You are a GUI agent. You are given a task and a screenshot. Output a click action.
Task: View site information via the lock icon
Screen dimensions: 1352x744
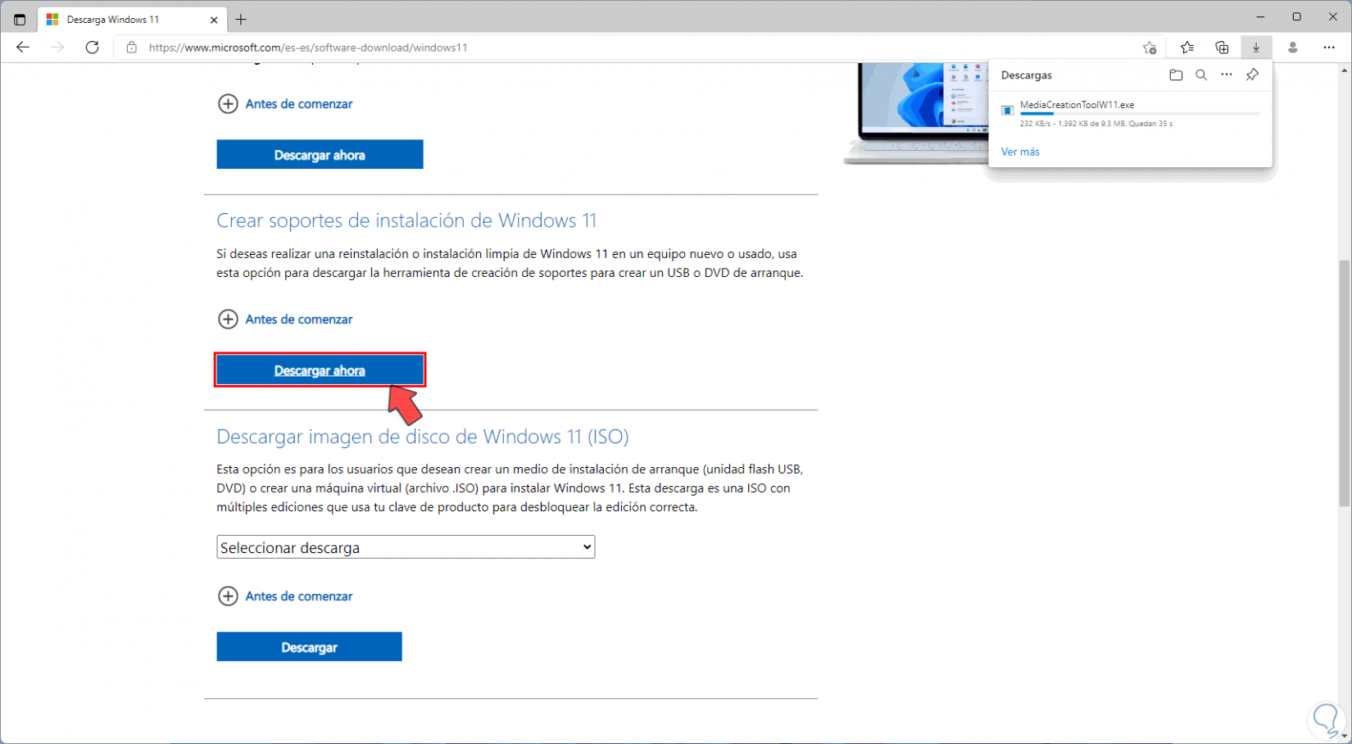[131, 48]
